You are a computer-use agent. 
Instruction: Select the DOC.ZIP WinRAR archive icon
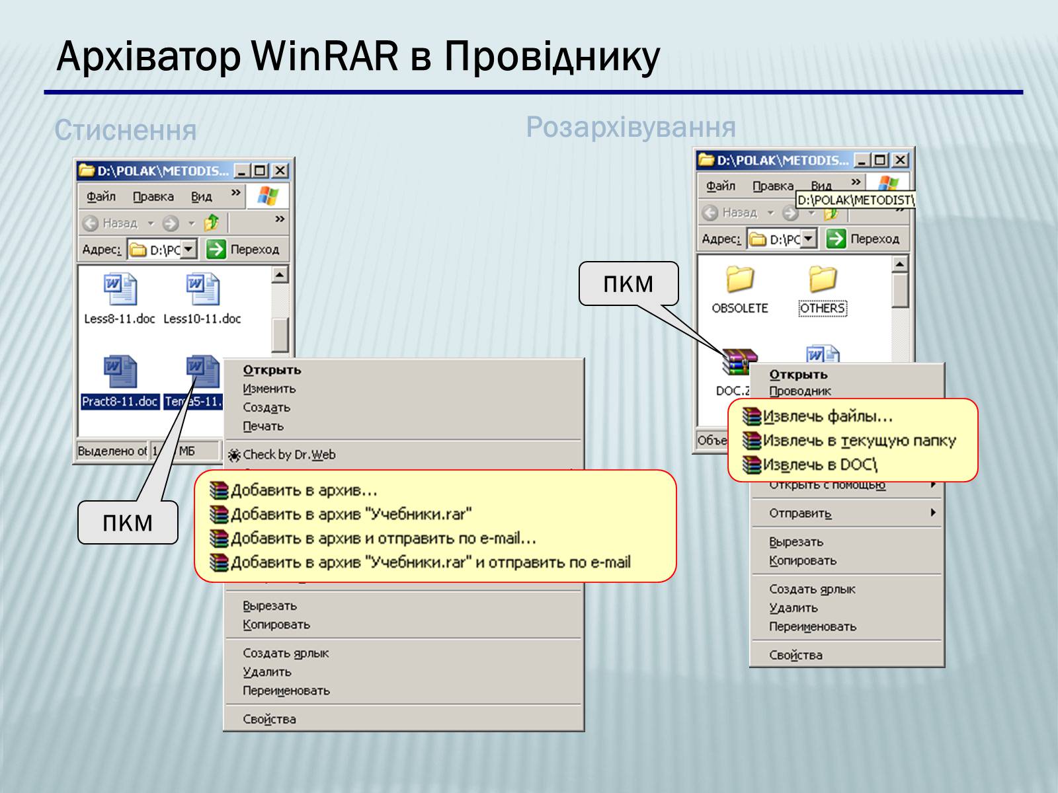click(x=739, y=363)
